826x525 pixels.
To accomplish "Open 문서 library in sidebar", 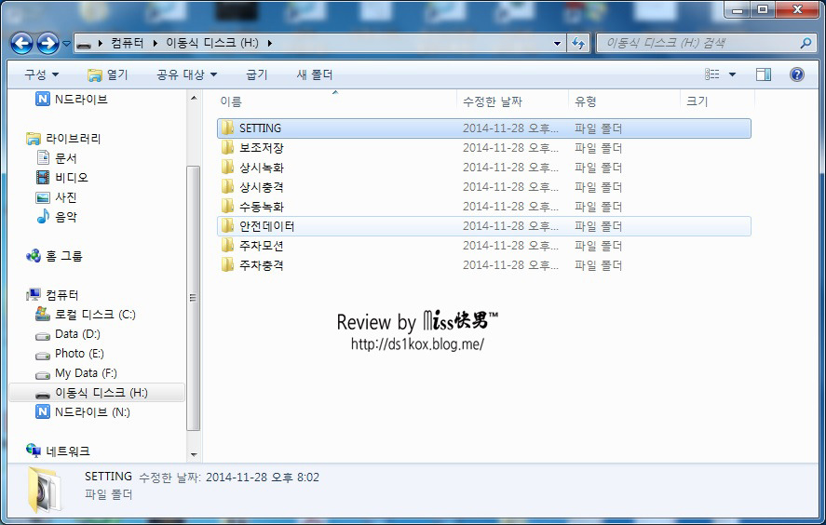I will coord(57,158).
